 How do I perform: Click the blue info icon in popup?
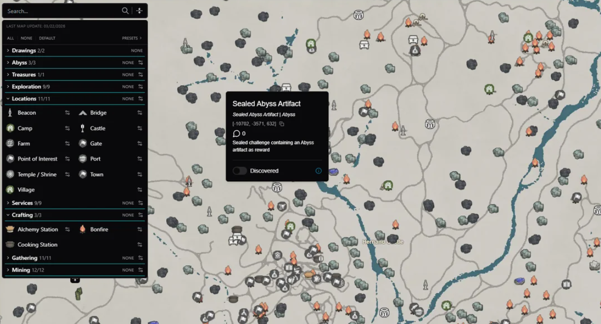[319, 171]
